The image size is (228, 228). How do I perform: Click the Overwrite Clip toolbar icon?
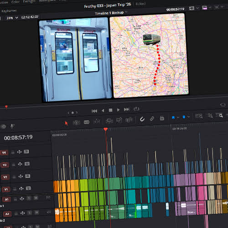coord(119,120)
